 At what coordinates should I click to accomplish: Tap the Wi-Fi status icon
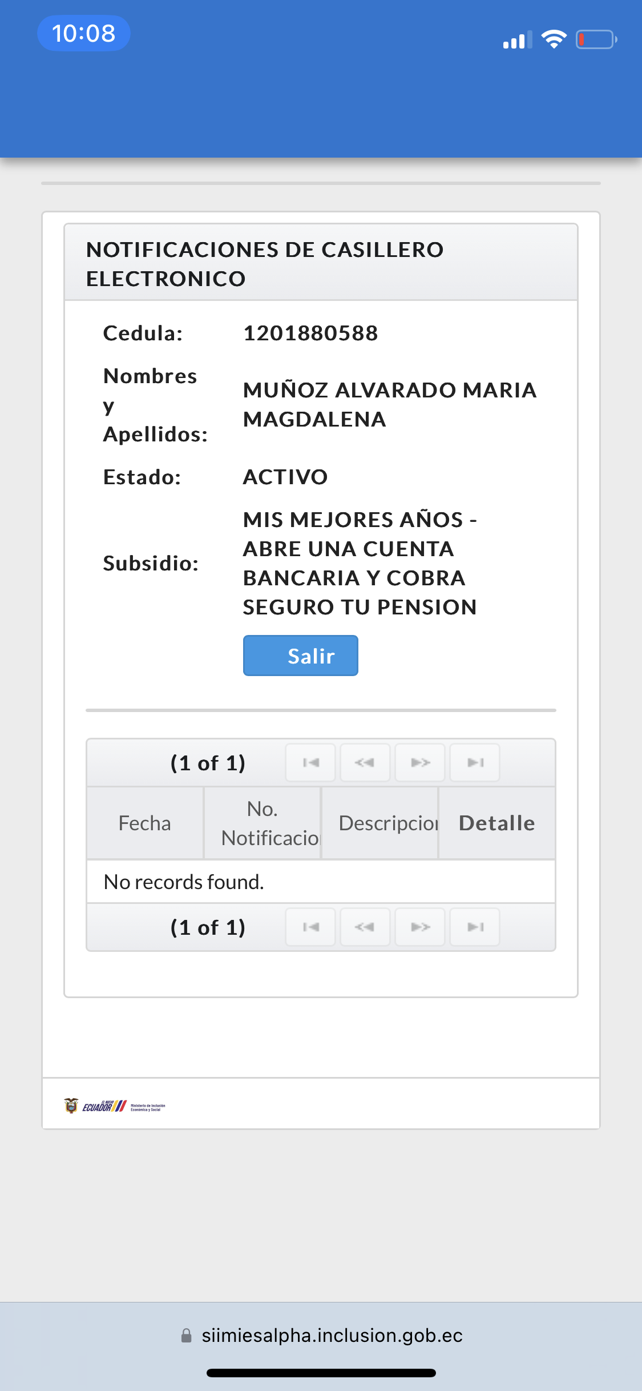tap(554, 39)
